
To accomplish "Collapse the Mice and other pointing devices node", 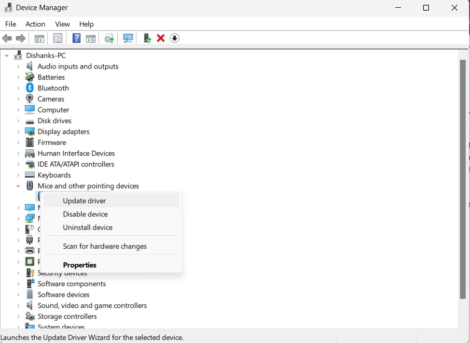I will pyautogui.click(x=18, y=186).
